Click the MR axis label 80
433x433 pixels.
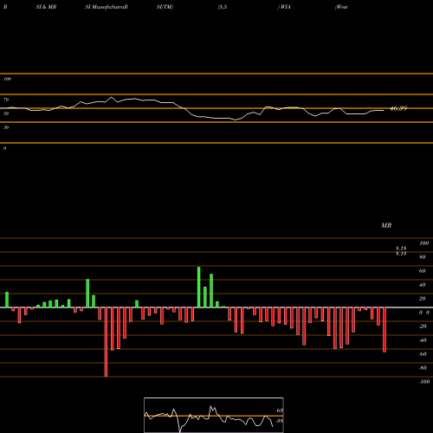(422, 257)
